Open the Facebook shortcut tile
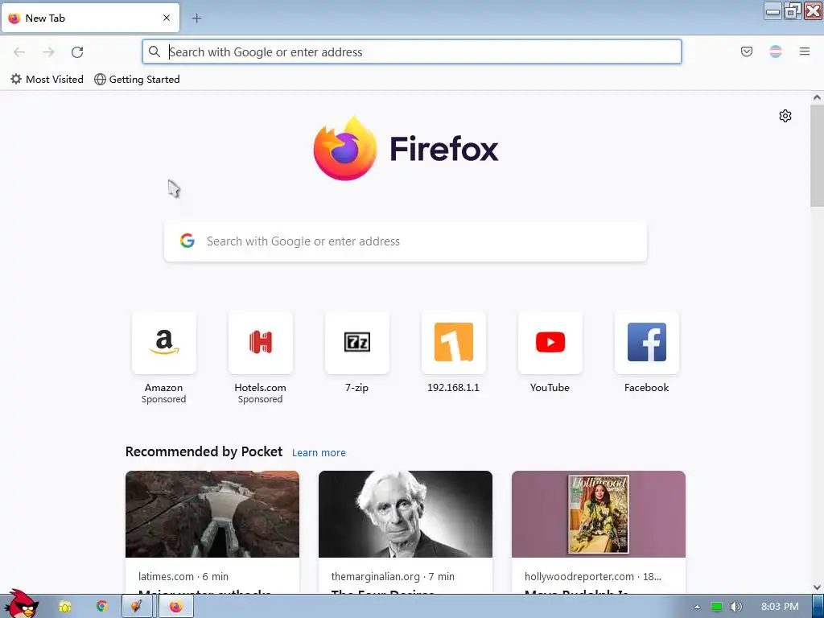 pyautogui.click(x=646, y=343)
